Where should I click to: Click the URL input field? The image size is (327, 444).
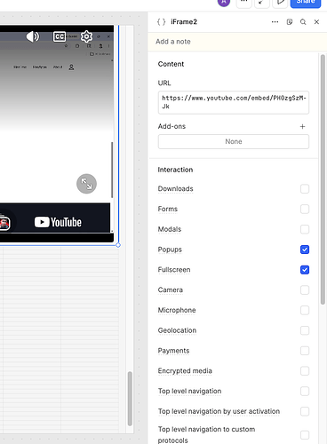[234, 102]
